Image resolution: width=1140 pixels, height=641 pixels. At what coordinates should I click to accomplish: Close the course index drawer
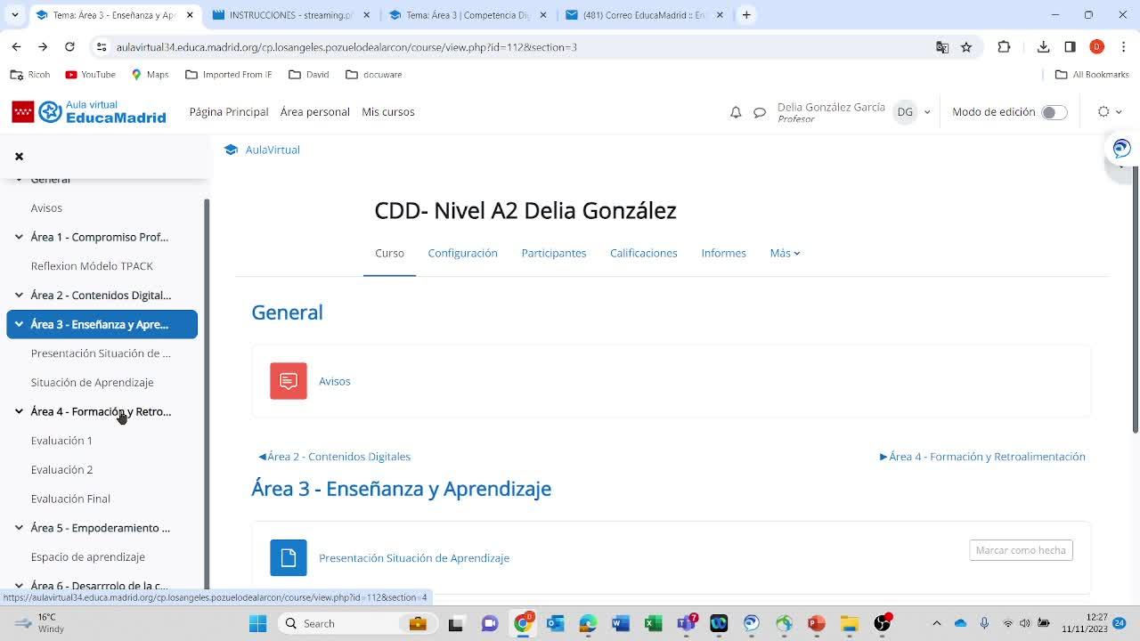coord(19,156)
